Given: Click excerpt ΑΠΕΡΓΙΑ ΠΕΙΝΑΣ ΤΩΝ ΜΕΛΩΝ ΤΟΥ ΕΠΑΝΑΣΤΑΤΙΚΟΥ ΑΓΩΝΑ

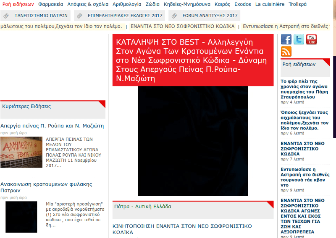Looking at the screenshot, I should (73, 152).
